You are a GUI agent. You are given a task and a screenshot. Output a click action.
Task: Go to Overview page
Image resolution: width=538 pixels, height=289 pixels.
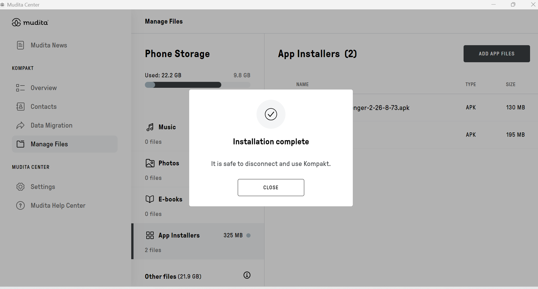tap(65, 88)
